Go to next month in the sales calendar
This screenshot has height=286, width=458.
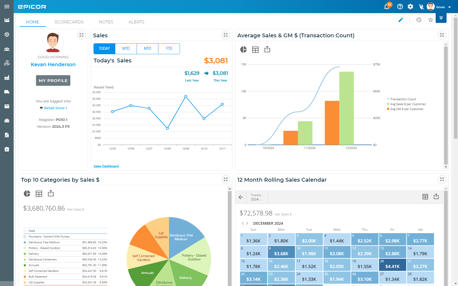pyautogui.click(x=247, y=223)
